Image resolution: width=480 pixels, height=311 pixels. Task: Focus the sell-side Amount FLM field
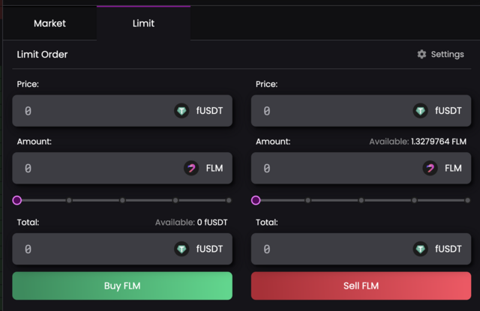pyautogui.click(x=361, y=168)
